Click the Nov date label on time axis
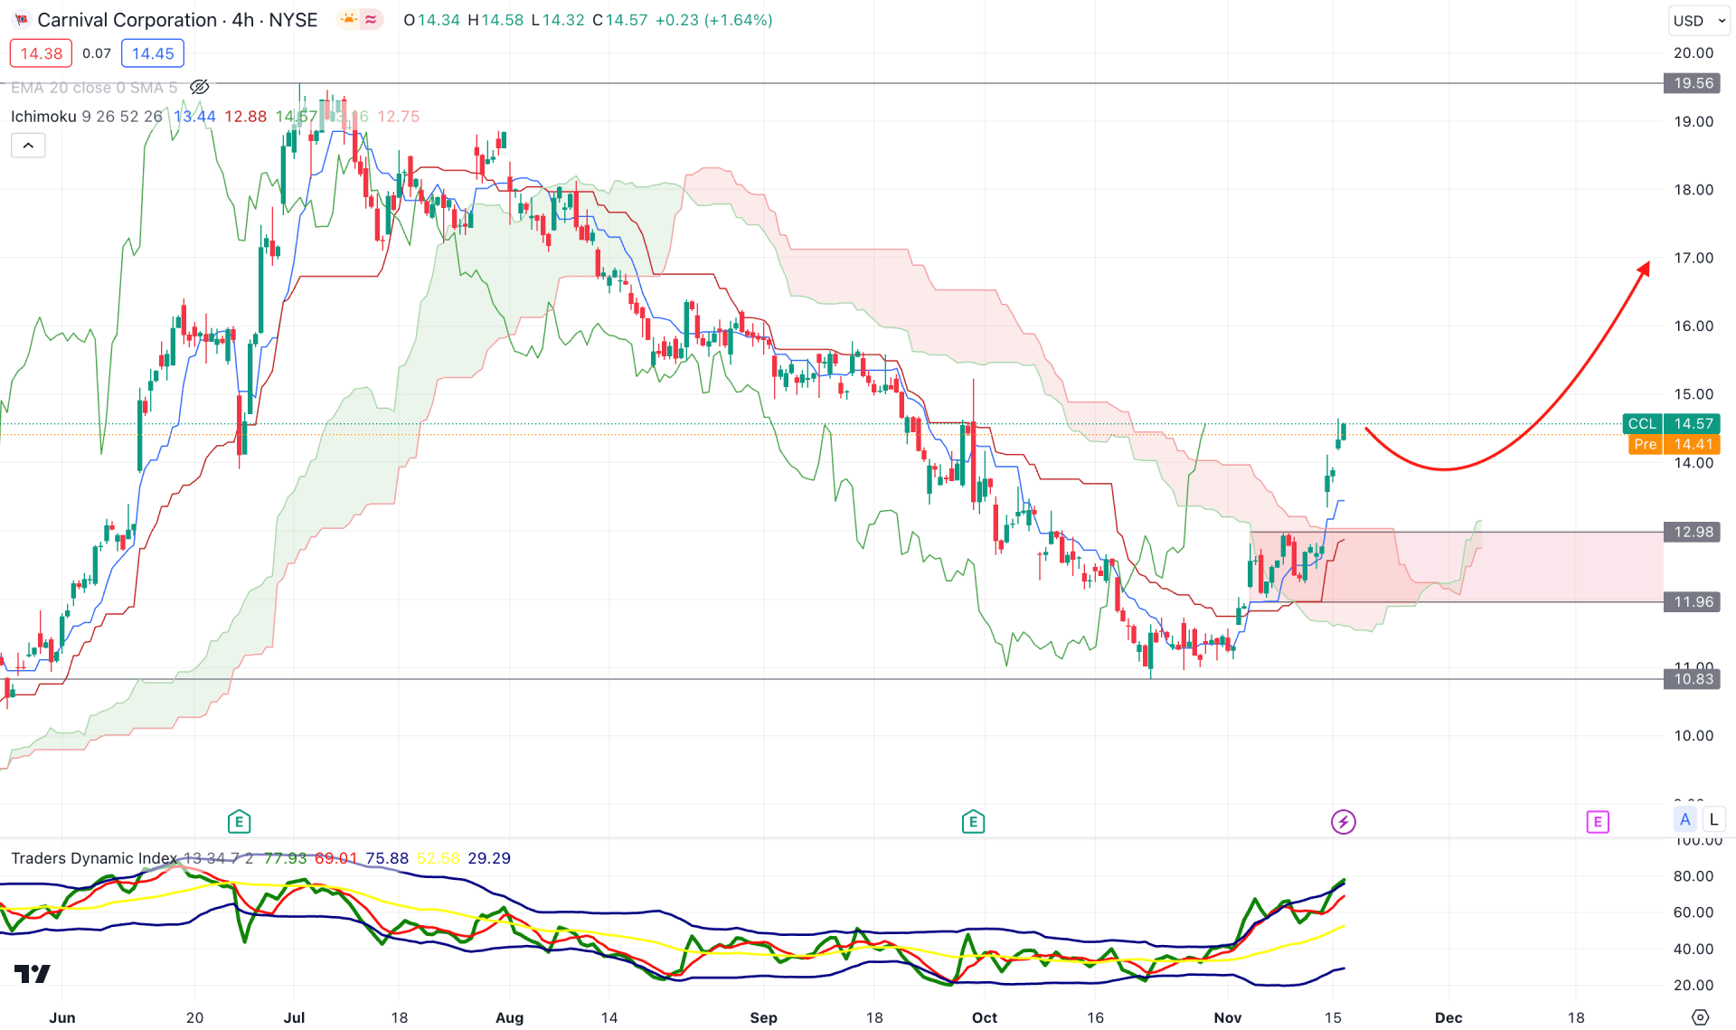 point(1228,1017)
